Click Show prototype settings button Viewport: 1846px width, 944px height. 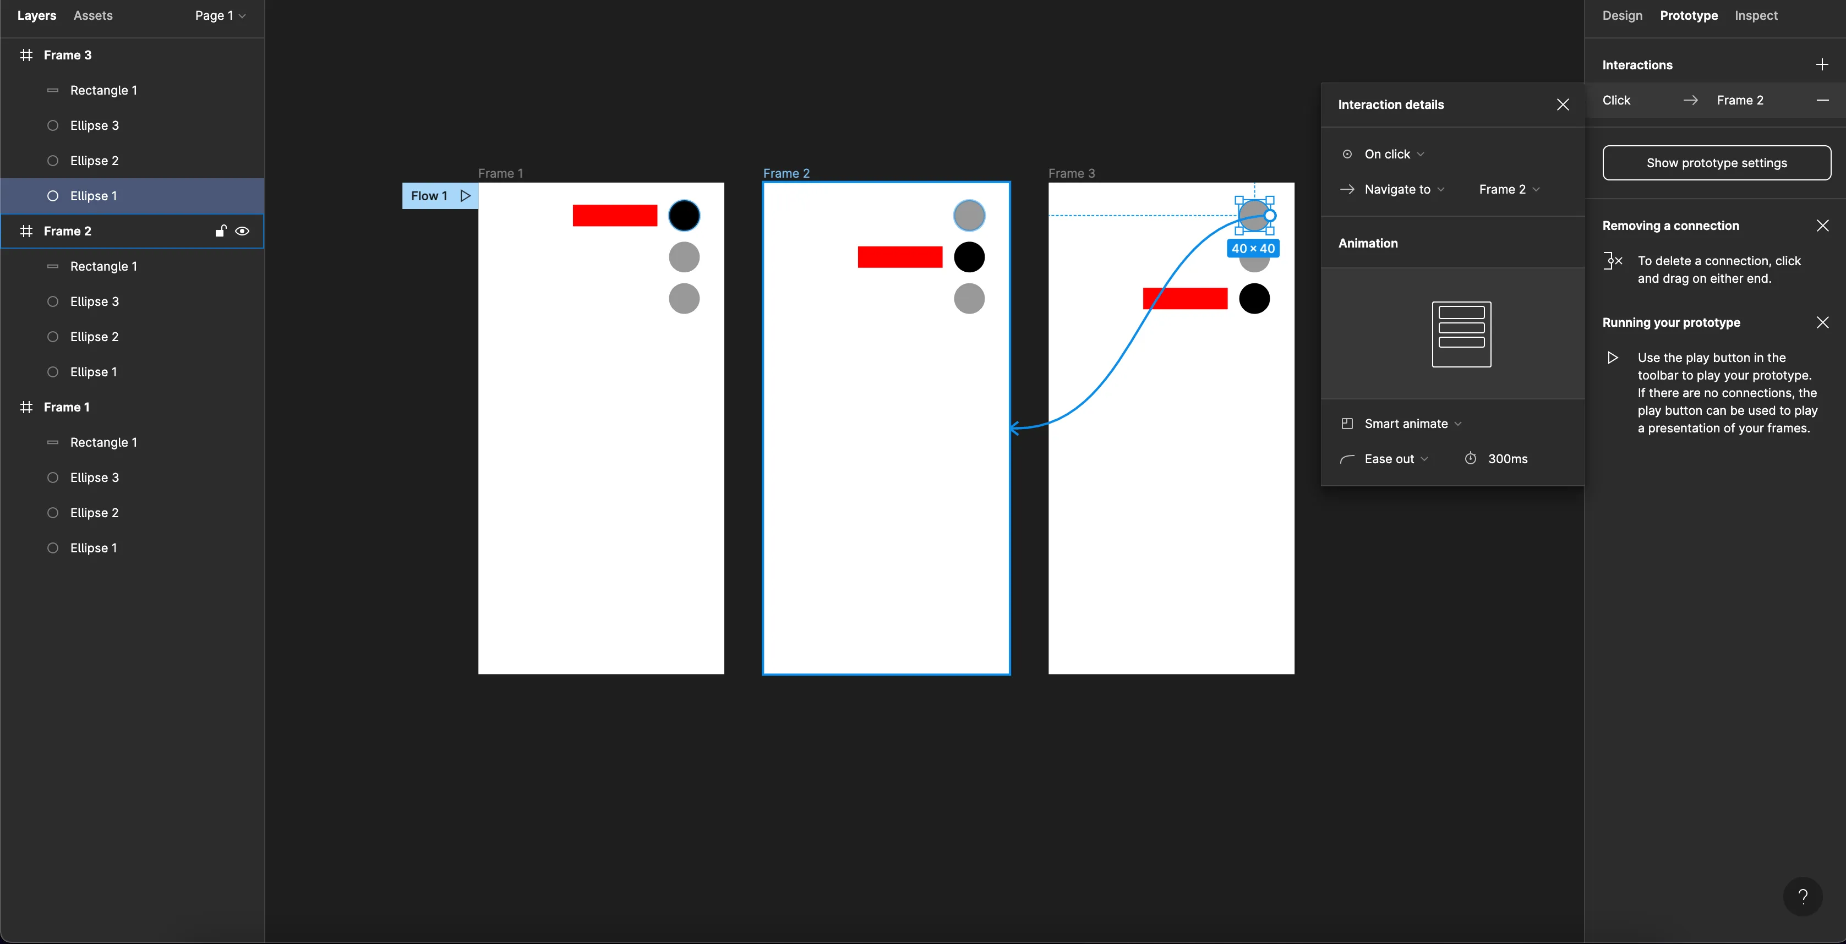click(1716, 163)
